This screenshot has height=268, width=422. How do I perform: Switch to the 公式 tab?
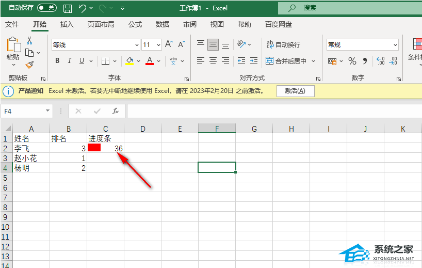coord(135,24)
